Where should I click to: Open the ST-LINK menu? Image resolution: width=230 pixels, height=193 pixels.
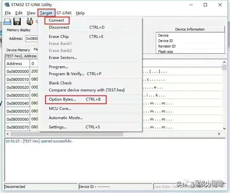pyautogui.click(x=64, y=13)
